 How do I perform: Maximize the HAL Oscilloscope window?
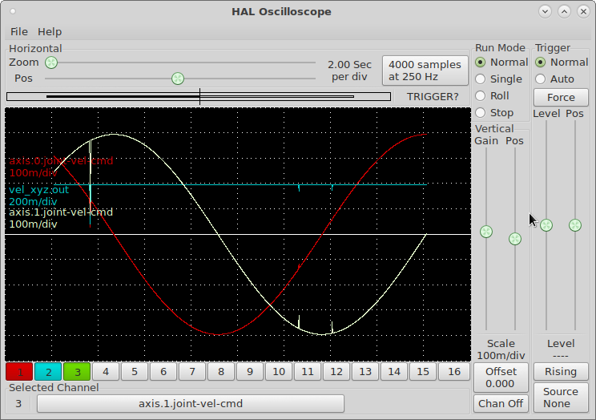pyautogui.click(x=564, y=11)
